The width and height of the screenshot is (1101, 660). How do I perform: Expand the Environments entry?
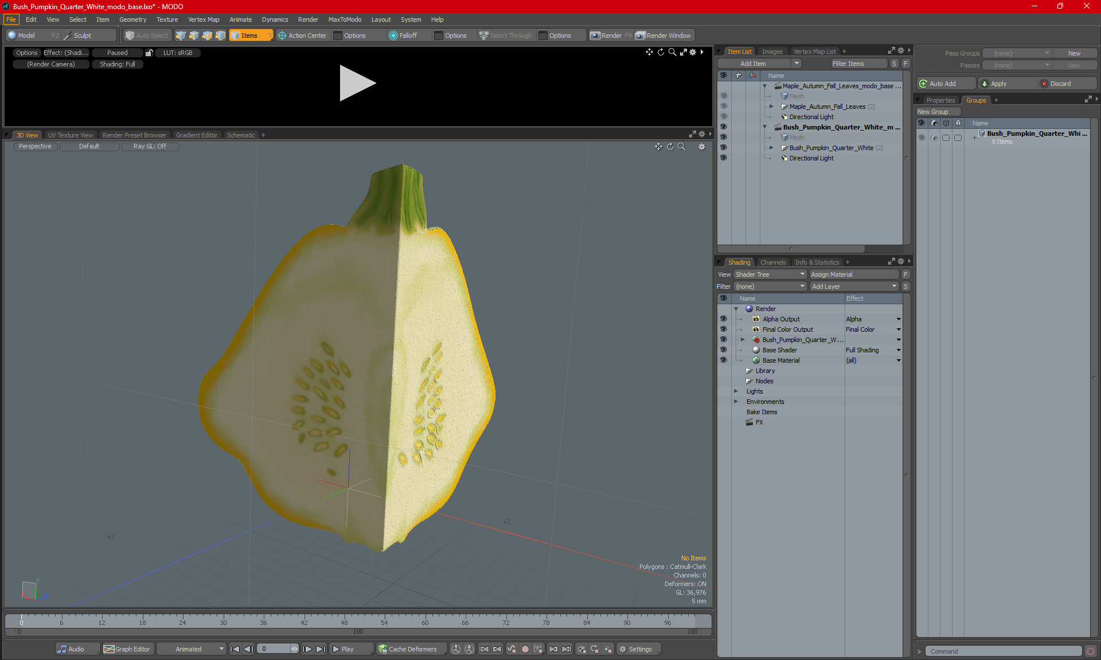point(736,402)
